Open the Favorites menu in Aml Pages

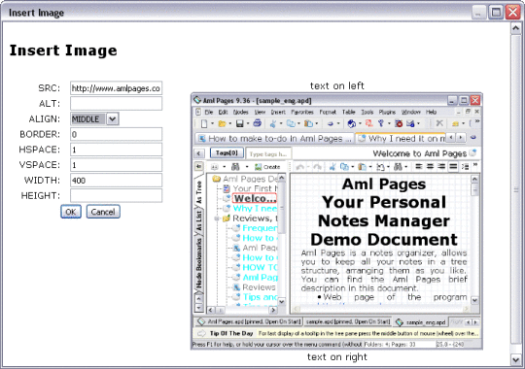pos(302,112)
